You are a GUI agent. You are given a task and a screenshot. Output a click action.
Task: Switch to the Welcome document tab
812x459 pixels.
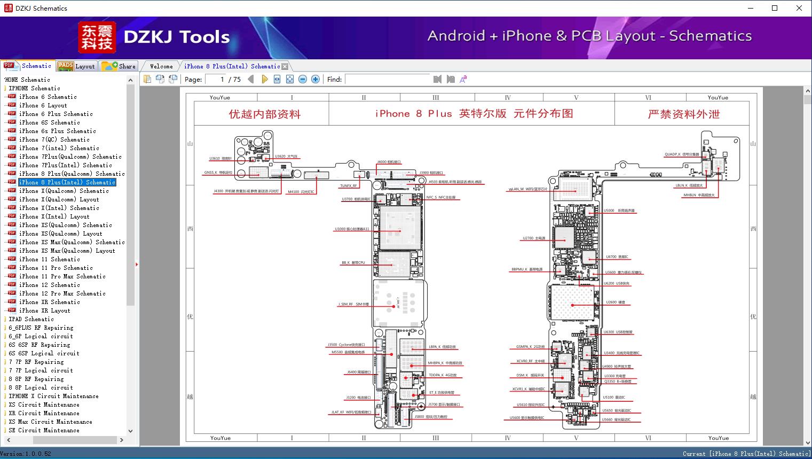pos(161,66)
